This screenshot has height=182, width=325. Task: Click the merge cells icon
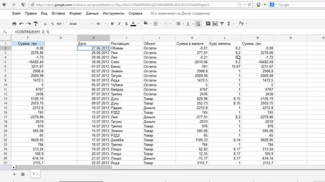[x=165, y=24]
